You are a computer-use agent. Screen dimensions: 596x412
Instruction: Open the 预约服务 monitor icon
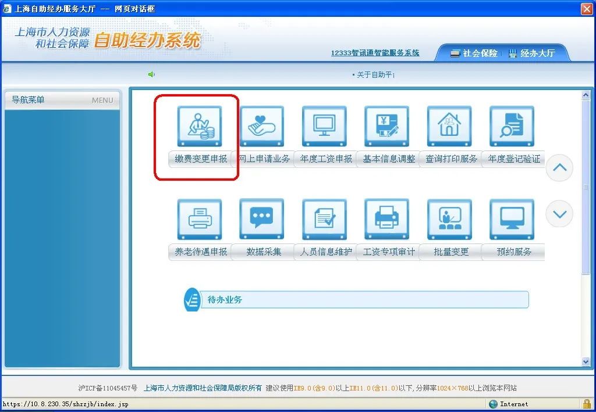pos(512,220)
